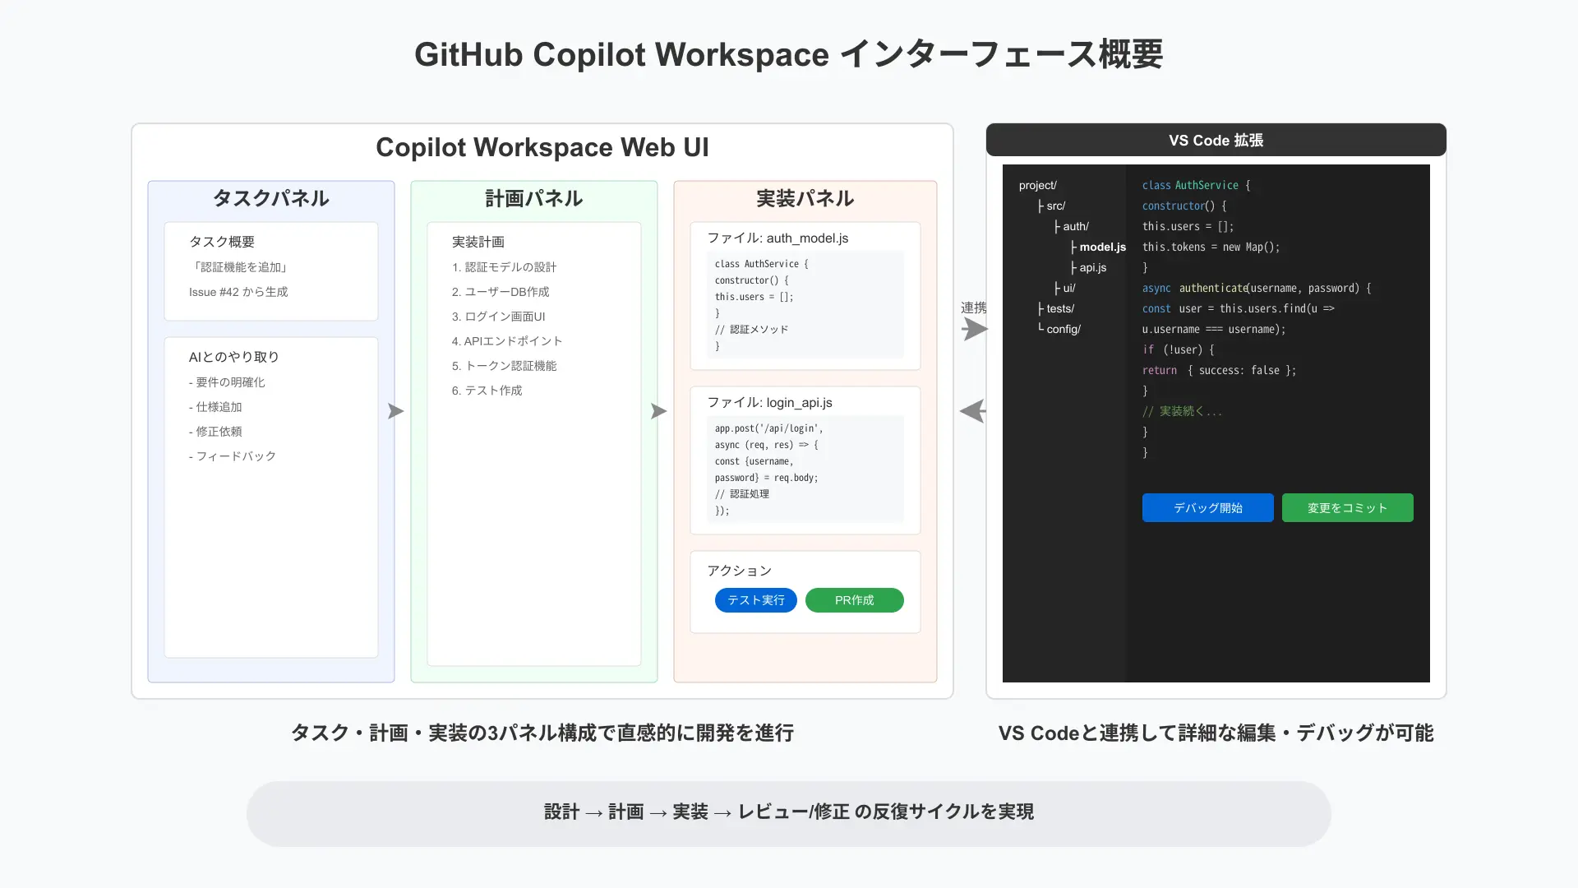Click the アクション section label
1578x888 pixels.
(x=740, y=571)
